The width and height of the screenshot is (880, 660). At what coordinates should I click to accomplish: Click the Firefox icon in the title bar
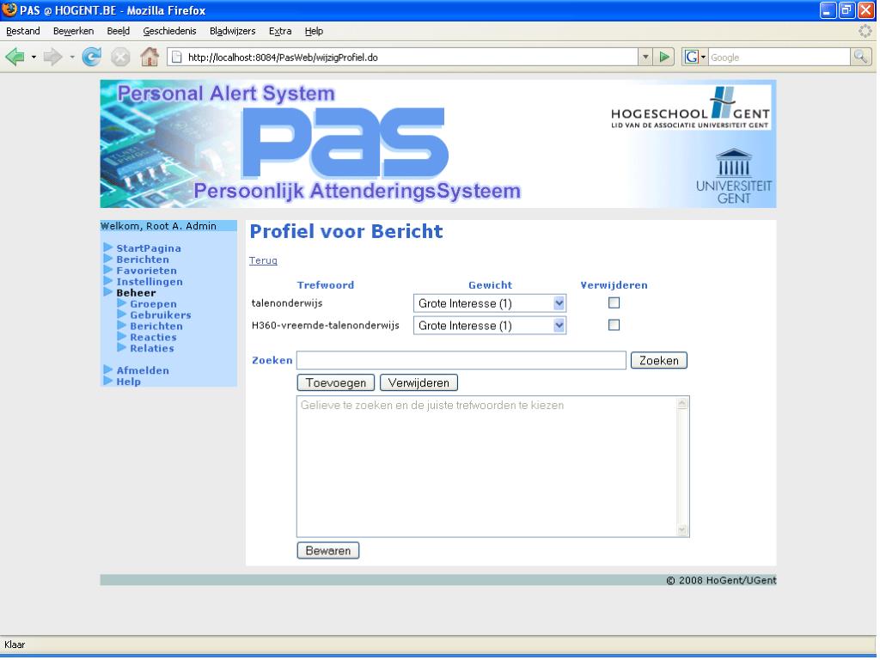click(x=9, y=10)
